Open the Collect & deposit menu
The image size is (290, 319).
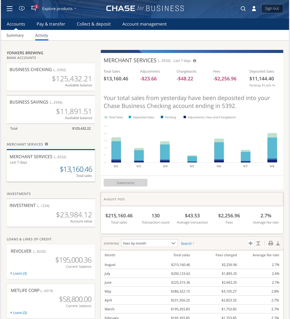pos(94,24)
